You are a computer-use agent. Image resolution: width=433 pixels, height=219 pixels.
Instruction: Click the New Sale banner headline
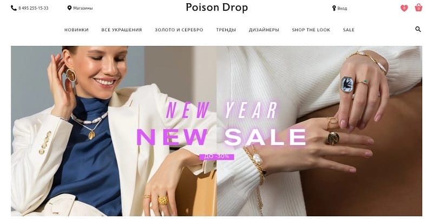pyautogui.click(x=221, y=136)
